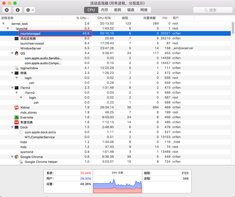Screen dimensions: 235x197
Task: Collapse the Google Chrome group
Action: pyautogui.click(x=12, y=157)
